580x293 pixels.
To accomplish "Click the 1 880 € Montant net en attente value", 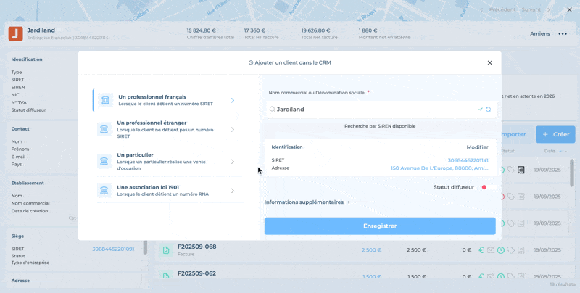I will (368, 30).
